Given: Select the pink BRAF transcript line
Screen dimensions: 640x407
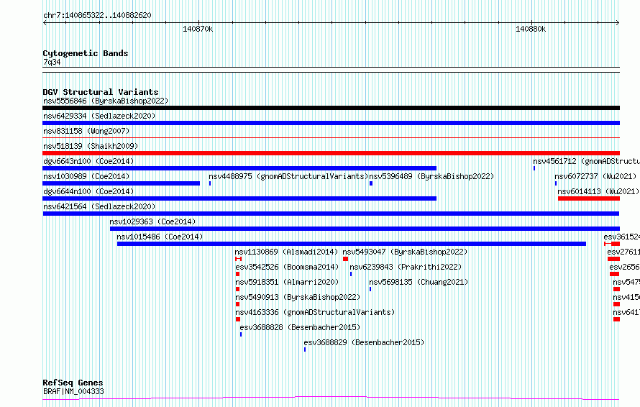Looking at the screenshot, I should click(x=331, y=398).
